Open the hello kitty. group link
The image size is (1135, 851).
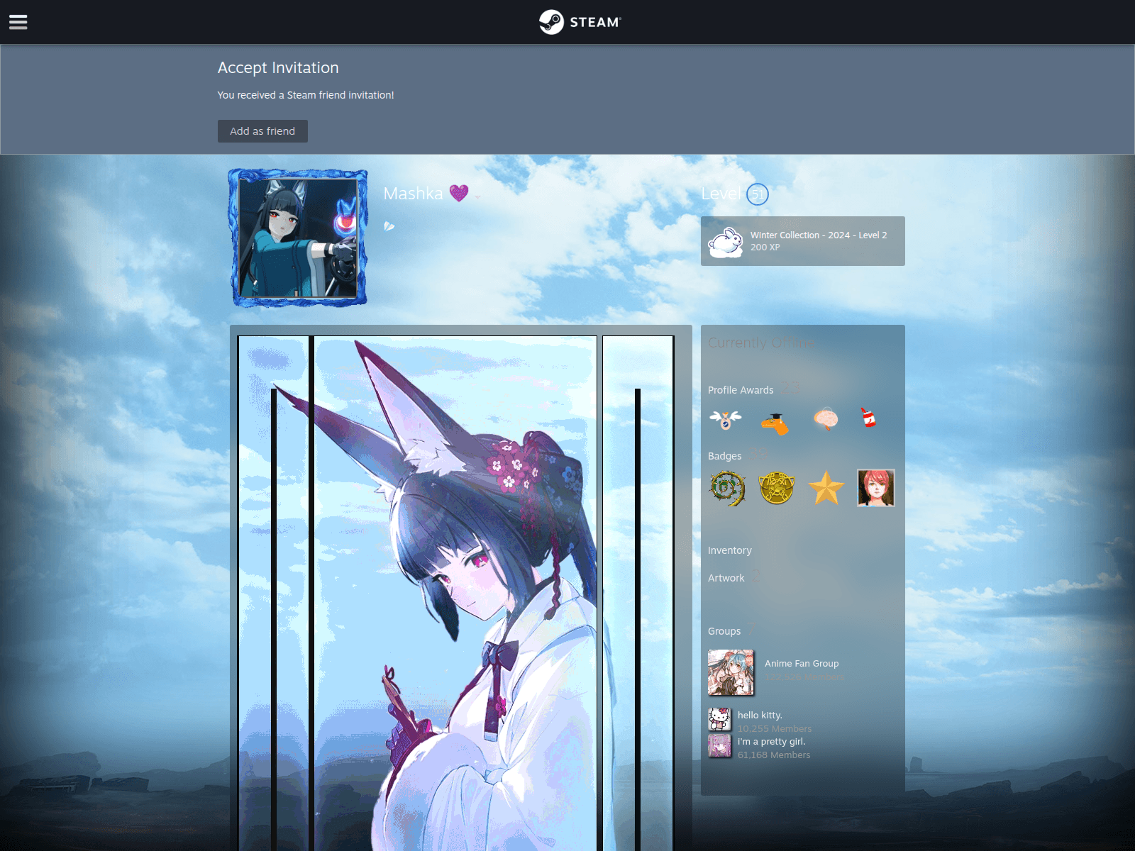(x=760, y=715)
